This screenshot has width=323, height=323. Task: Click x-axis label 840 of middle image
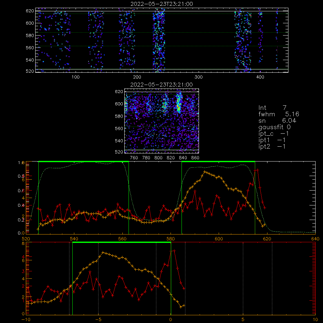tap(183, 158)
